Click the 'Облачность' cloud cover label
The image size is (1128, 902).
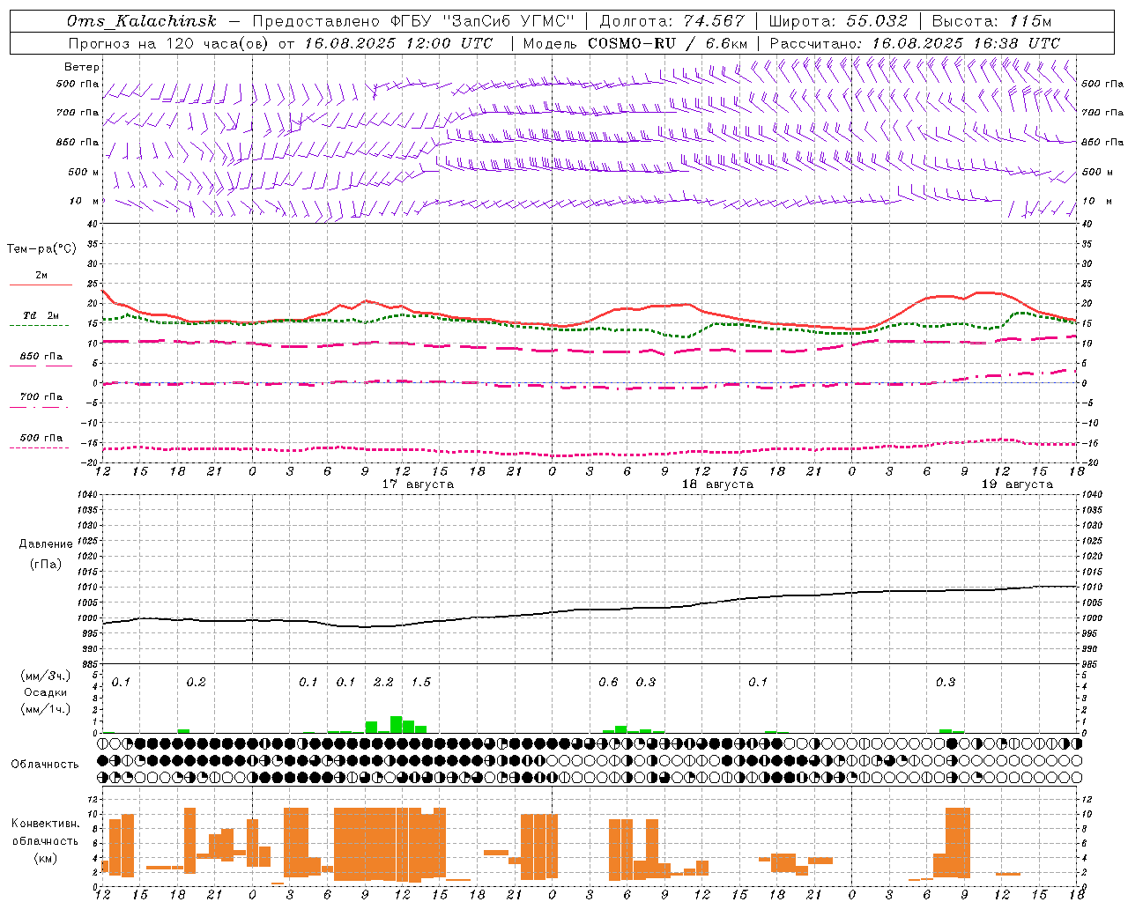pyautogui.click(x=45, y=765)
